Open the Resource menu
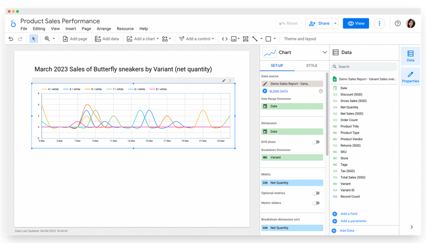Screen dimensions: 426x243 click(125, 29)
